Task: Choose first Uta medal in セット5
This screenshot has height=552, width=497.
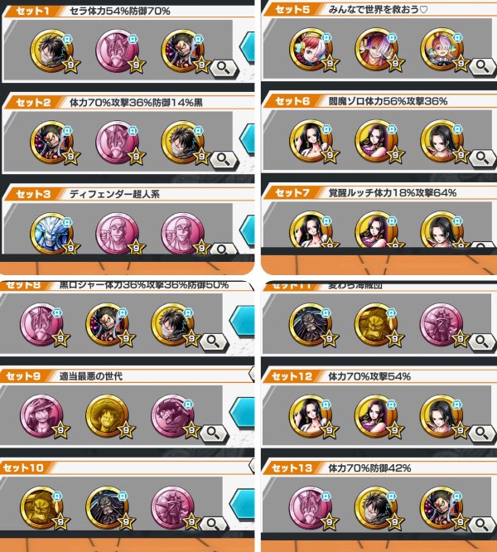Action: (311, 50)
